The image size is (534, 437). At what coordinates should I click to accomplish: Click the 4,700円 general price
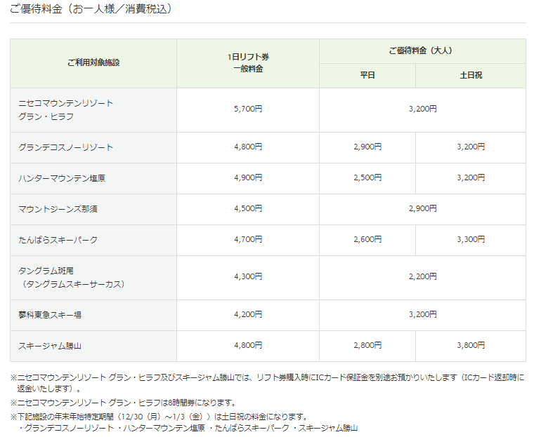click(x=248, y=239)
